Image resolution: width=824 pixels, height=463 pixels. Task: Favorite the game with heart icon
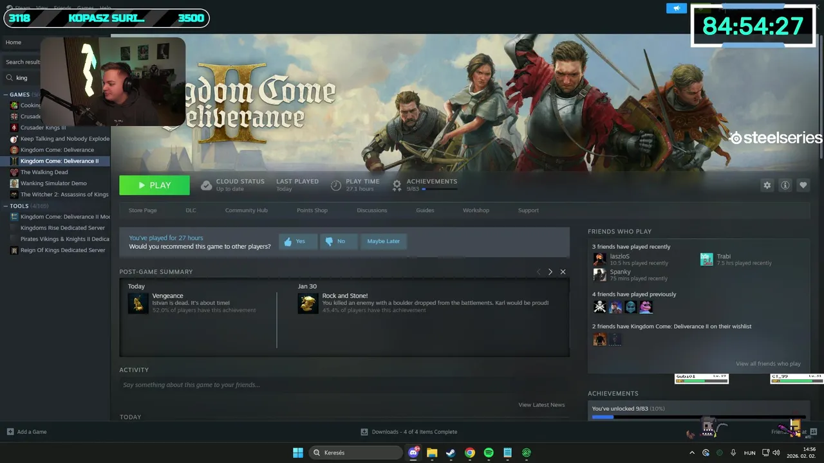(803, 185)
